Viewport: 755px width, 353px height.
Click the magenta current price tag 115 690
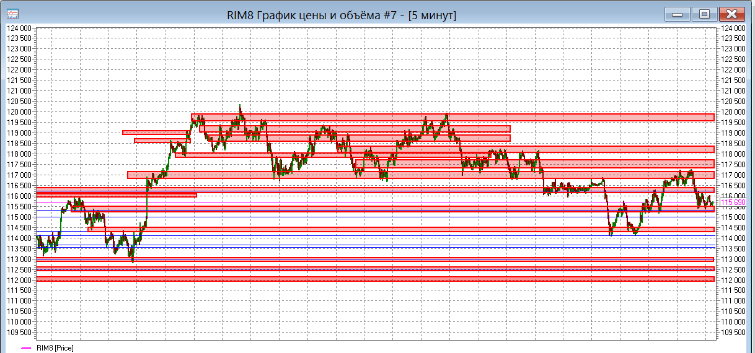point(733,203)
